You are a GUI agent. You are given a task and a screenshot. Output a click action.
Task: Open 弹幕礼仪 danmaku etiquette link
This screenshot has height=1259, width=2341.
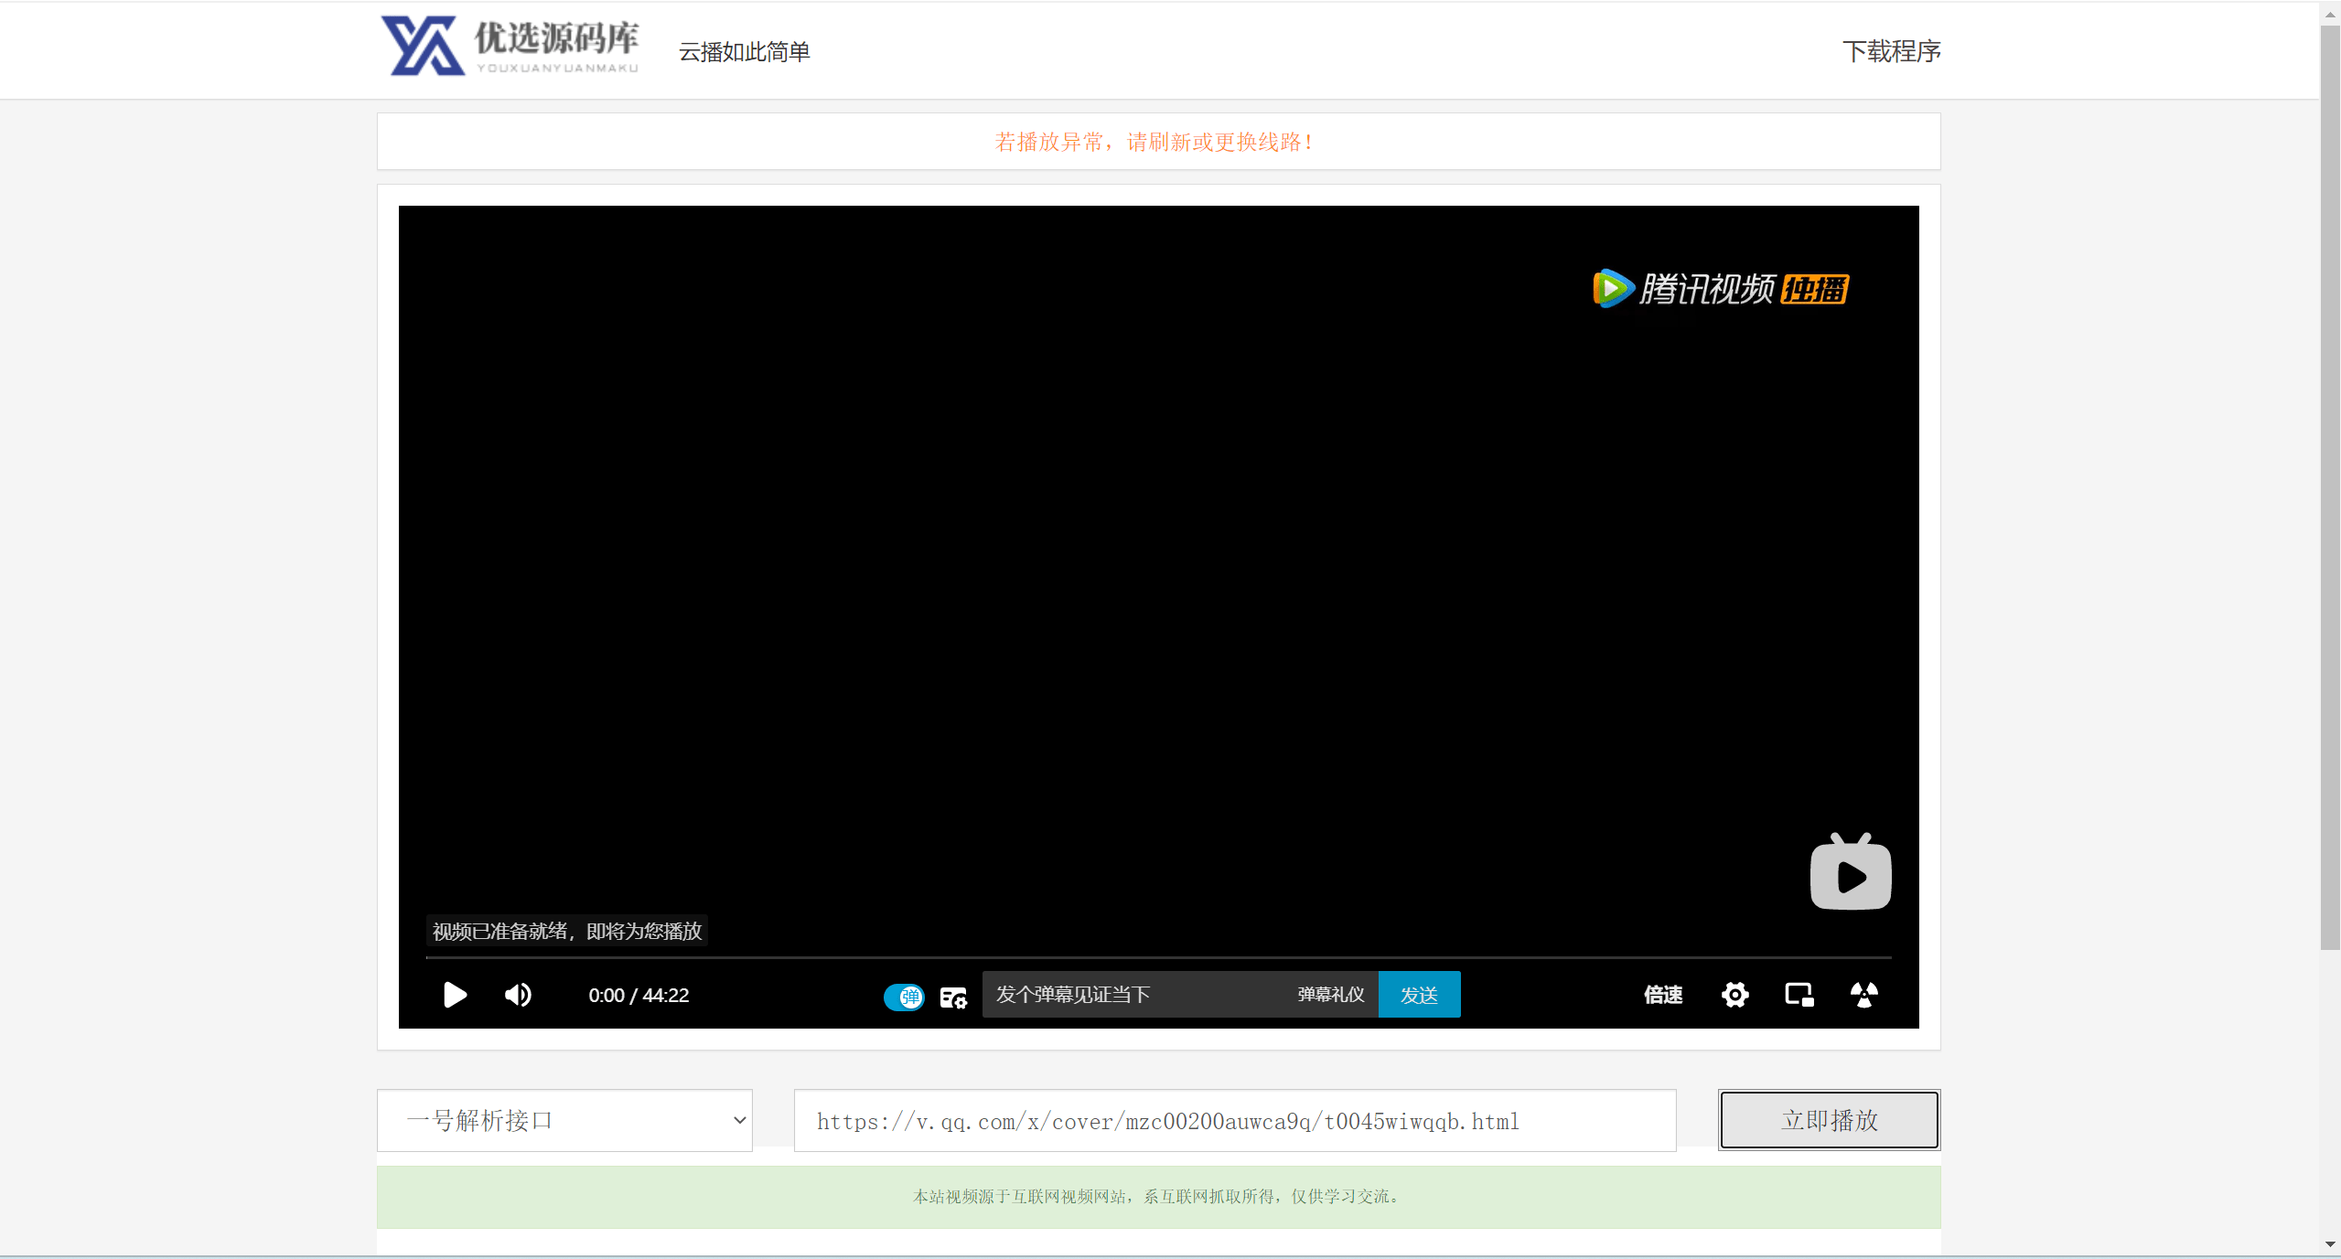click(x=1331, y=995)
